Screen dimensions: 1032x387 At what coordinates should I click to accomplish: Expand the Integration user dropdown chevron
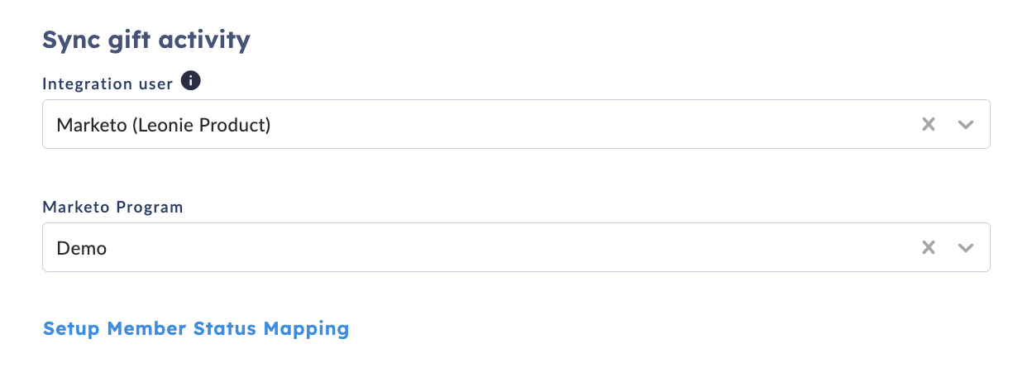click(965, 125)
